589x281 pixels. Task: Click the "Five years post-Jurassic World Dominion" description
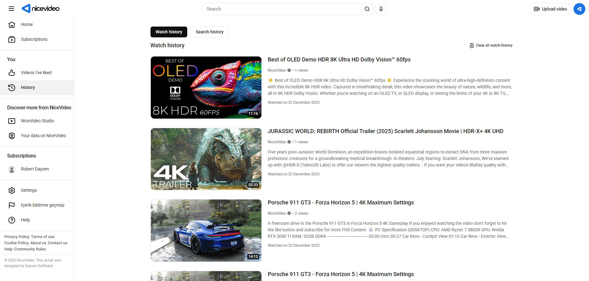tap(388, 158)
